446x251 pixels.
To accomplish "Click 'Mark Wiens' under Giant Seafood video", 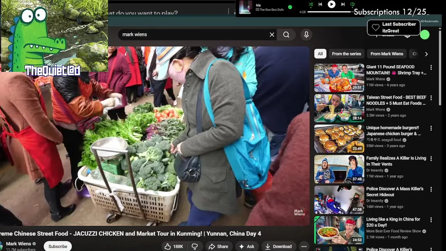I will (376, 79).
